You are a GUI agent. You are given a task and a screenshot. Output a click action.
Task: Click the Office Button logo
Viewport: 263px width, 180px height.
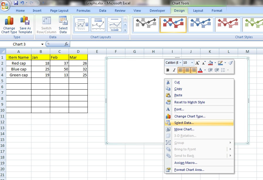coord(5,5)
